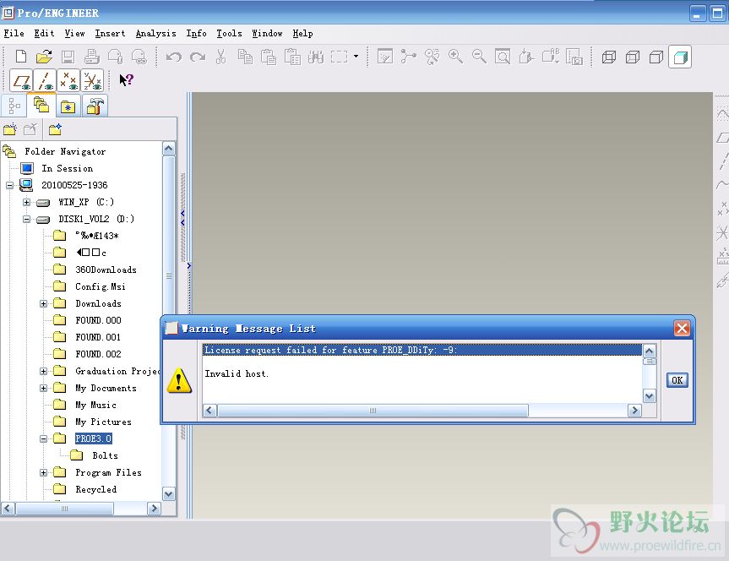Select the License request failed message line
The height and width of the screenshot is (561, 729).
click(422, 350)
